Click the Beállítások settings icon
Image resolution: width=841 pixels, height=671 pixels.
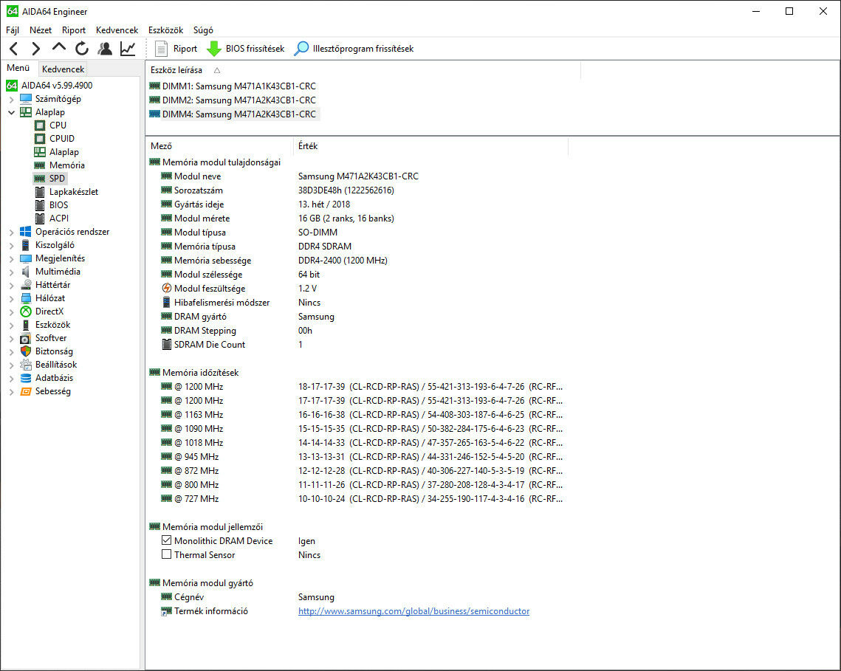25,365
